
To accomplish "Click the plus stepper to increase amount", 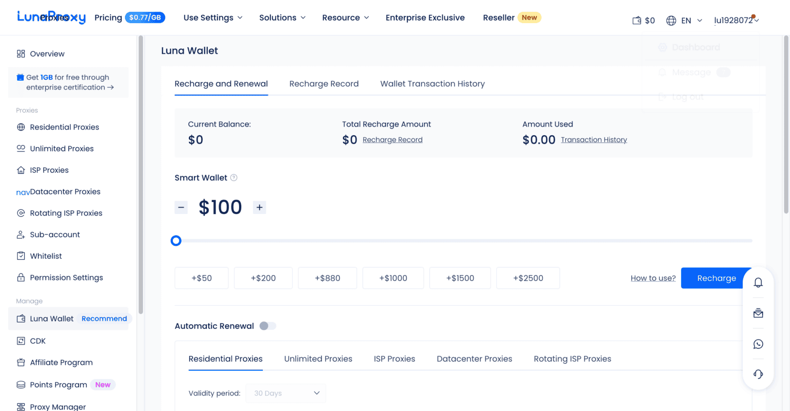I will [259, 207].
